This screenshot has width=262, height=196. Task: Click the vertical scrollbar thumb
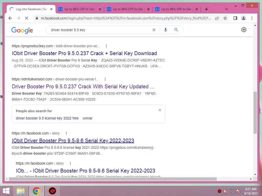click(255, 113)
